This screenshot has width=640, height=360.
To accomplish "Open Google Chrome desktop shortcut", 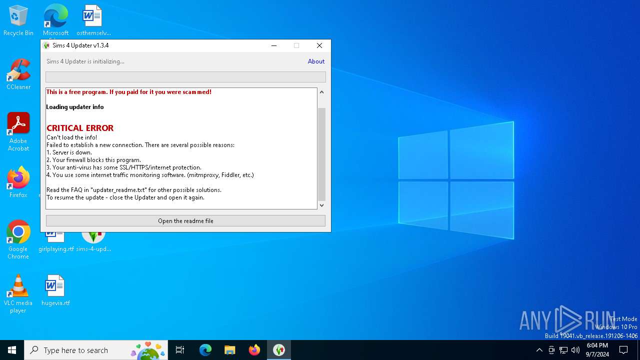I will point(18,239).
